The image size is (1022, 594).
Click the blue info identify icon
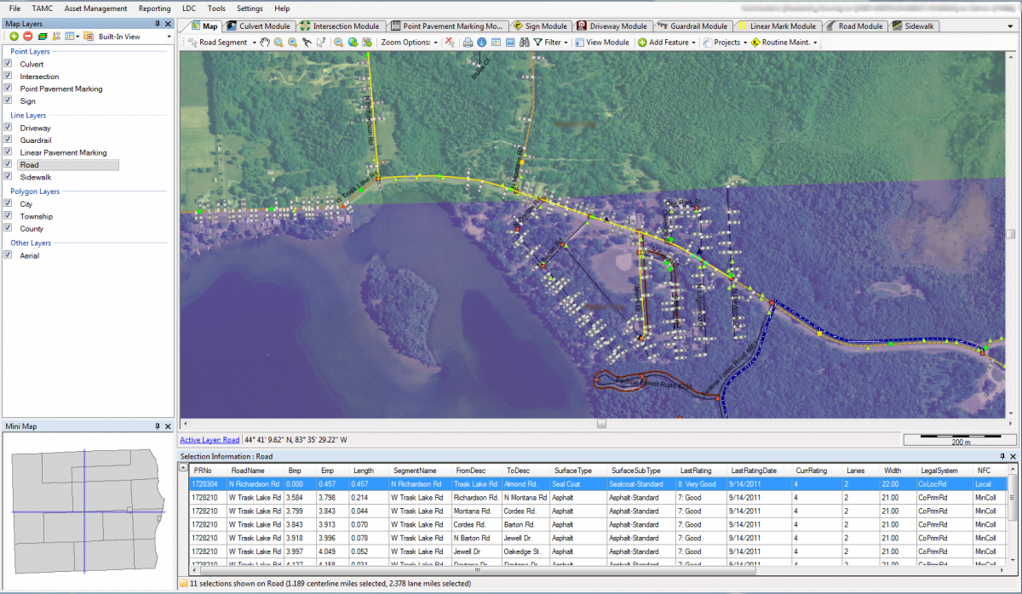point(481,42)
